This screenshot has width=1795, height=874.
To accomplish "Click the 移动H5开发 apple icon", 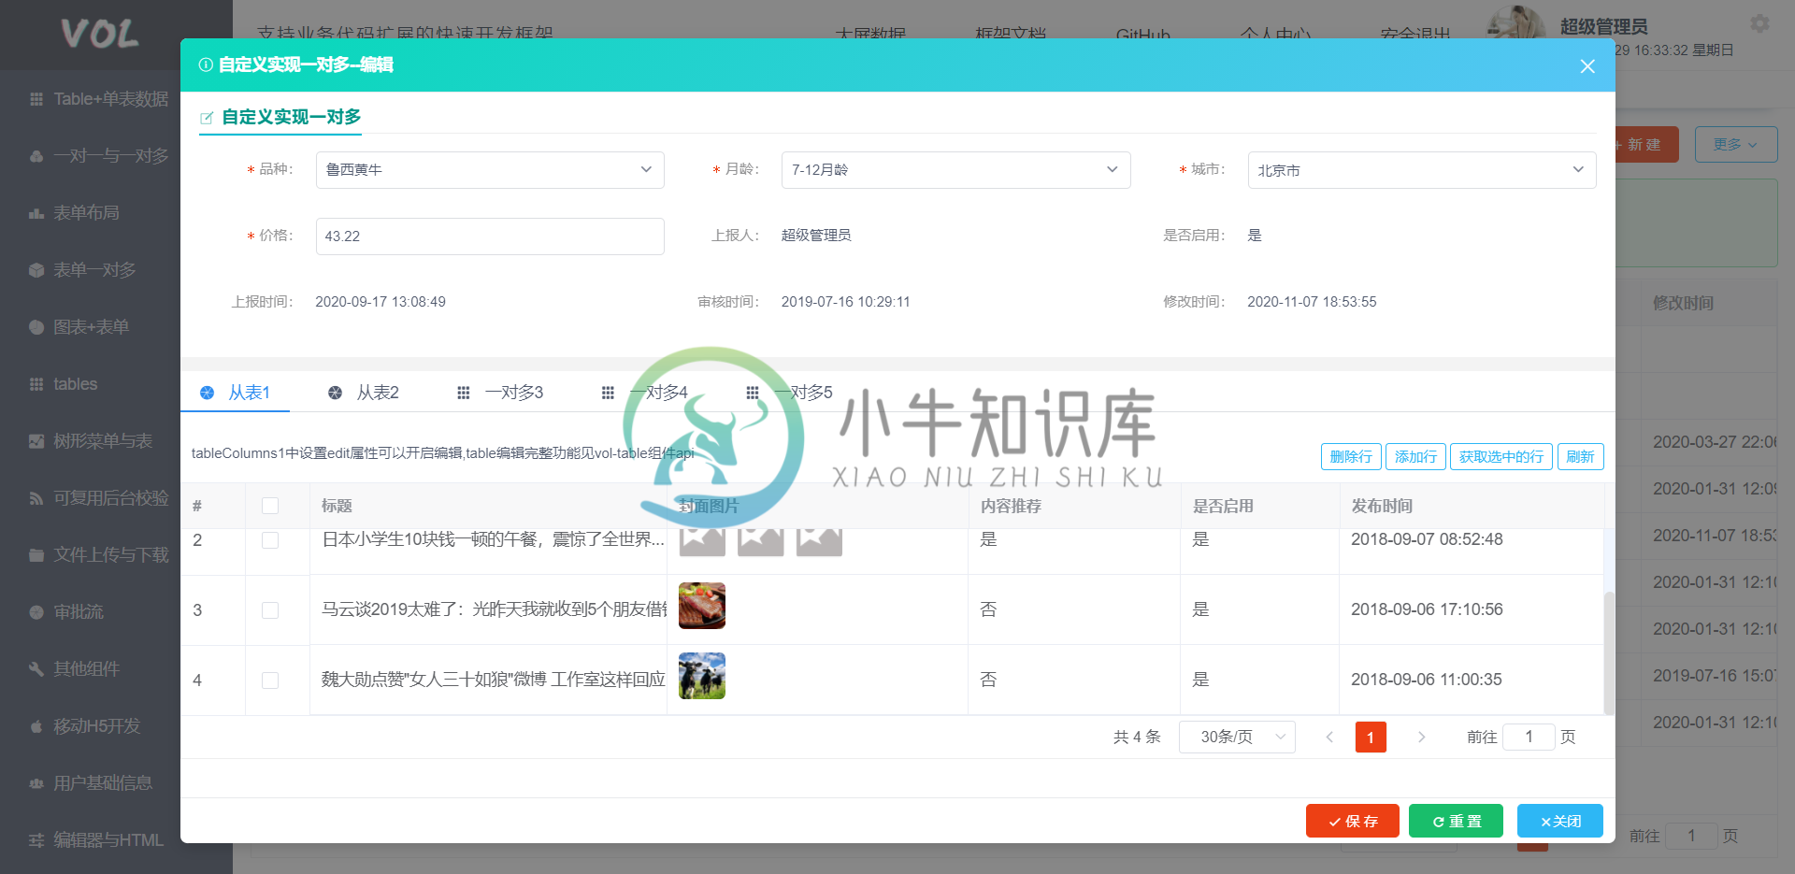I will [x=36, y=726].
